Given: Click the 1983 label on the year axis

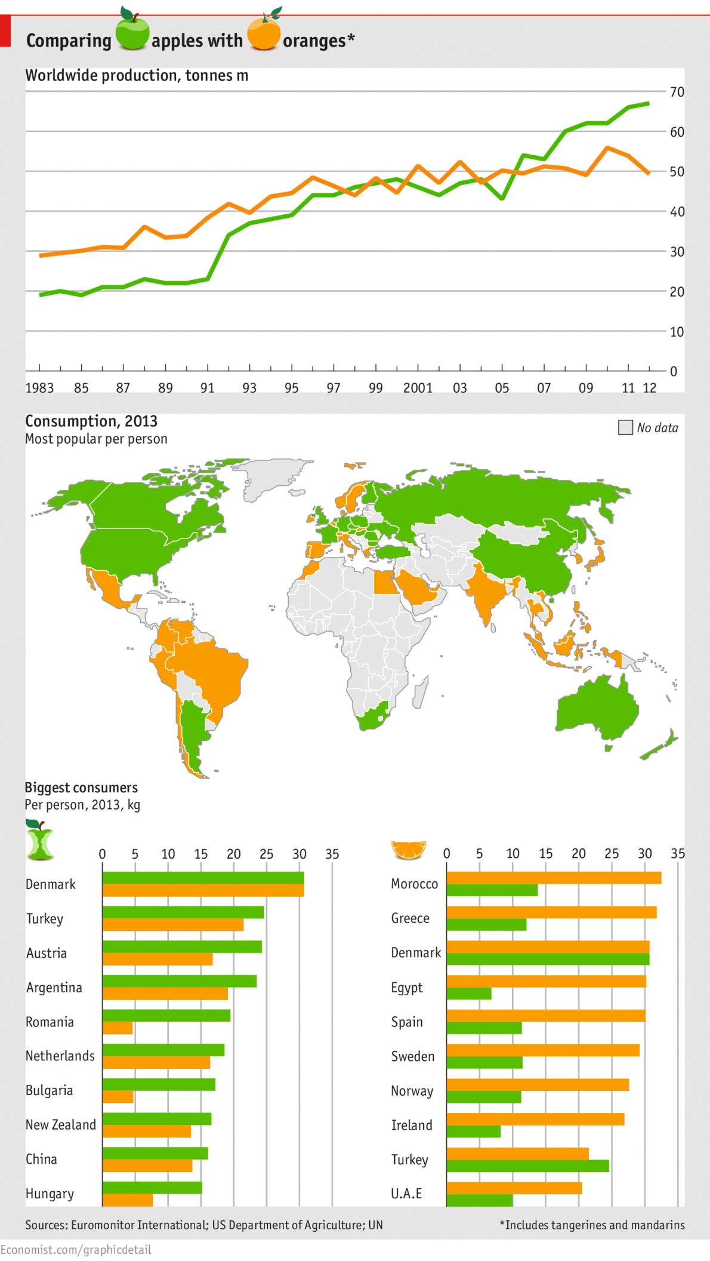Looking at the screenshot, I should [x=39, y=388].
